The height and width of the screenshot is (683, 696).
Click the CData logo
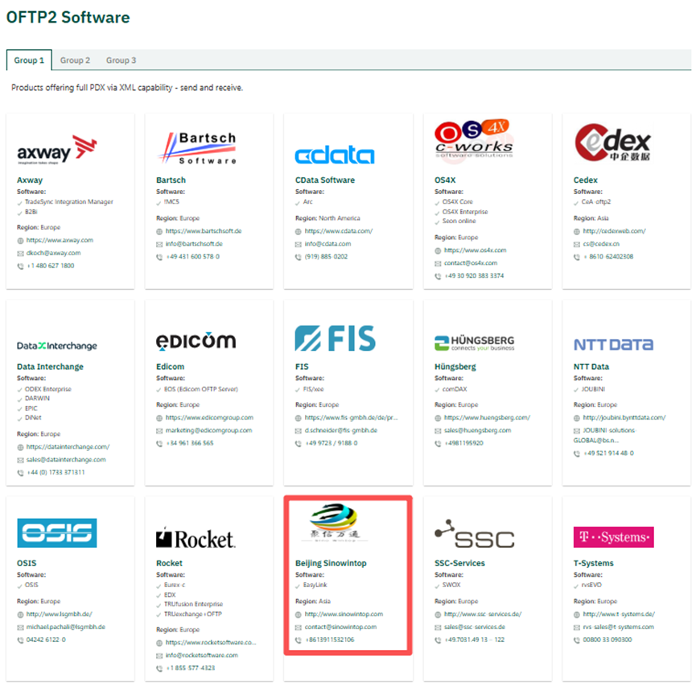click(x=335, y=154)
